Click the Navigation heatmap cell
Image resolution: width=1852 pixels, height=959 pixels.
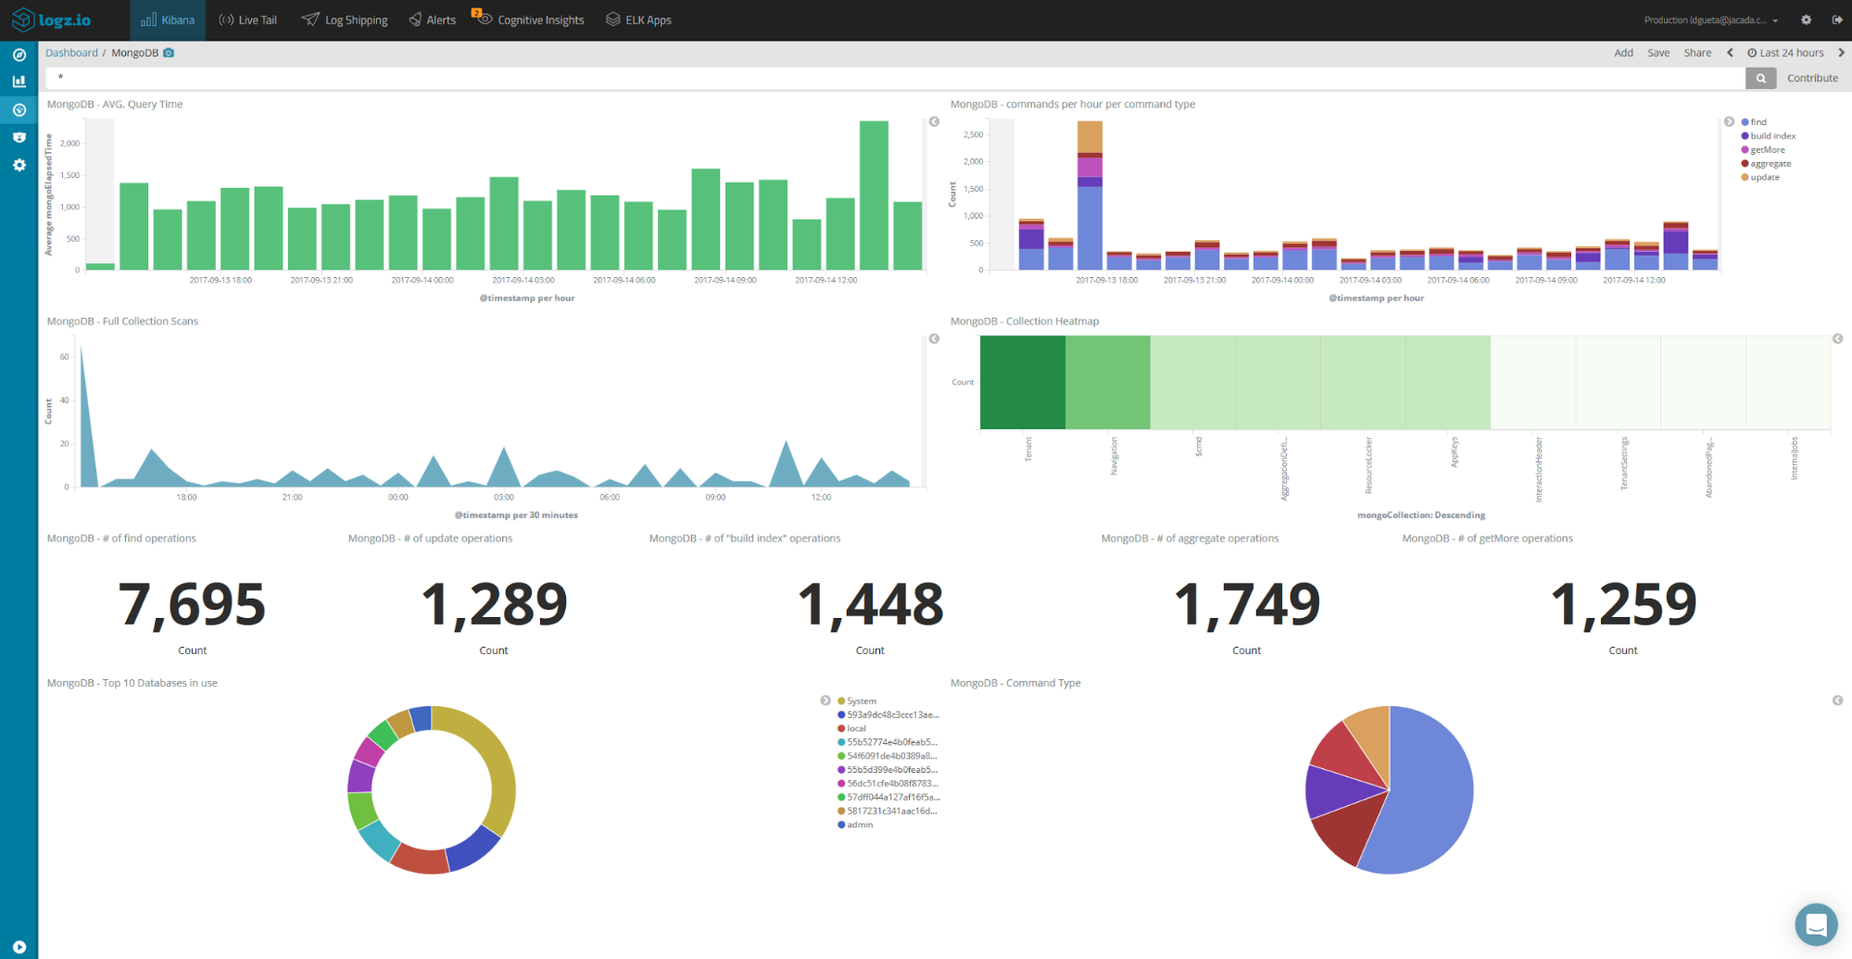point(1108,382)
